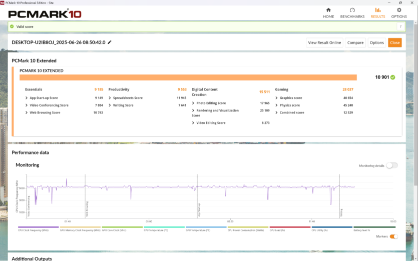This screenshot has height=261, width=418.
Task: Click the orange Close result button
Action: click(395, 42)
